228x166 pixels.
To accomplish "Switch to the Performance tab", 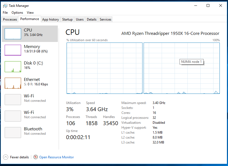I will click(x=30, y=19).
